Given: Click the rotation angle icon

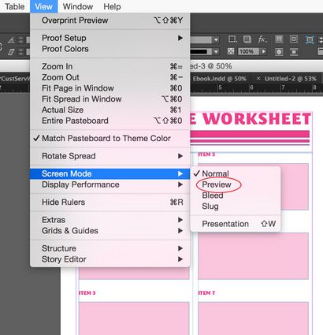Looking at the screenshot, I should (11, 40).
